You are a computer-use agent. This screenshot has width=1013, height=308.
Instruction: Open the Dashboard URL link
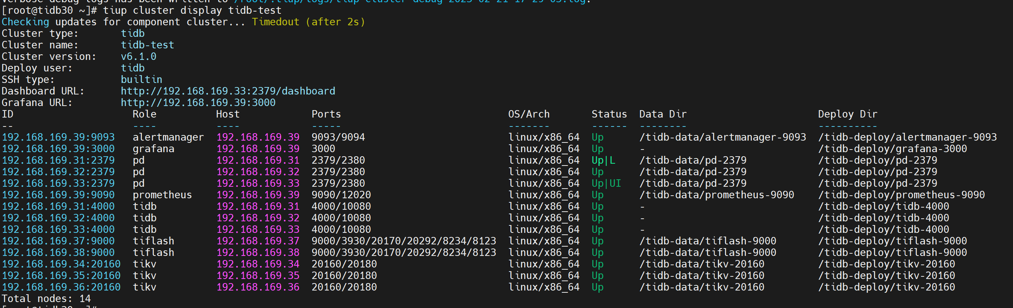[228, 91]
